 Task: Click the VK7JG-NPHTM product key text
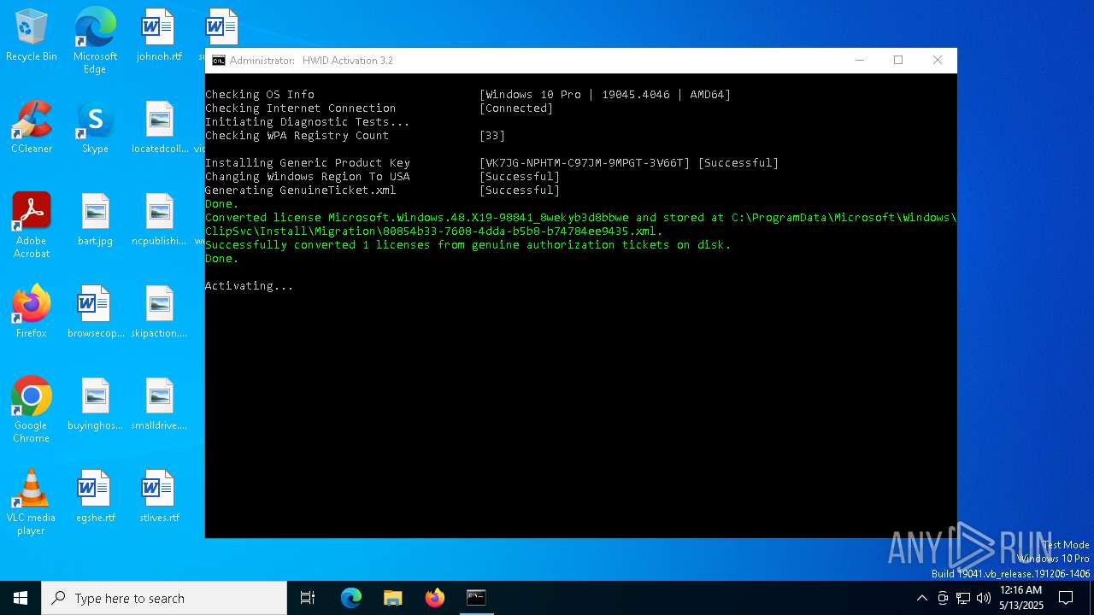(585, 163)
